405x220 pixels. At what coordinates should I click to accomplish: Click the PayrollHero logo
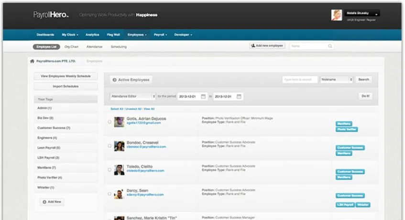point(51,15)
